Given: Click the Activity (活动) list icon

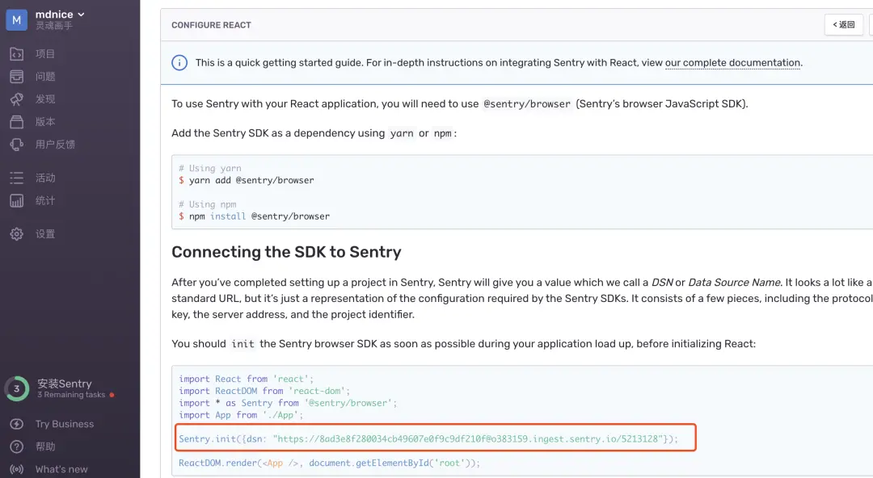Looking at the screenshot, I should point(16,178).
